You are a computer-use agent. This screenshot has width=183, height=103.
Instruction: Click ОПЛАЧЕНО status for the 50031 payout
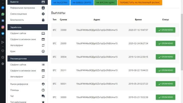click(166, 84)
